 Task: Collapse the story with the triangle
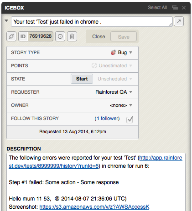pos(6,20)
